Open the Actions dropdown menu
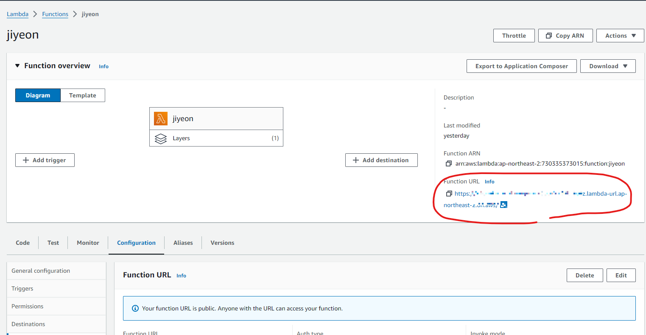 click(620, 36)
